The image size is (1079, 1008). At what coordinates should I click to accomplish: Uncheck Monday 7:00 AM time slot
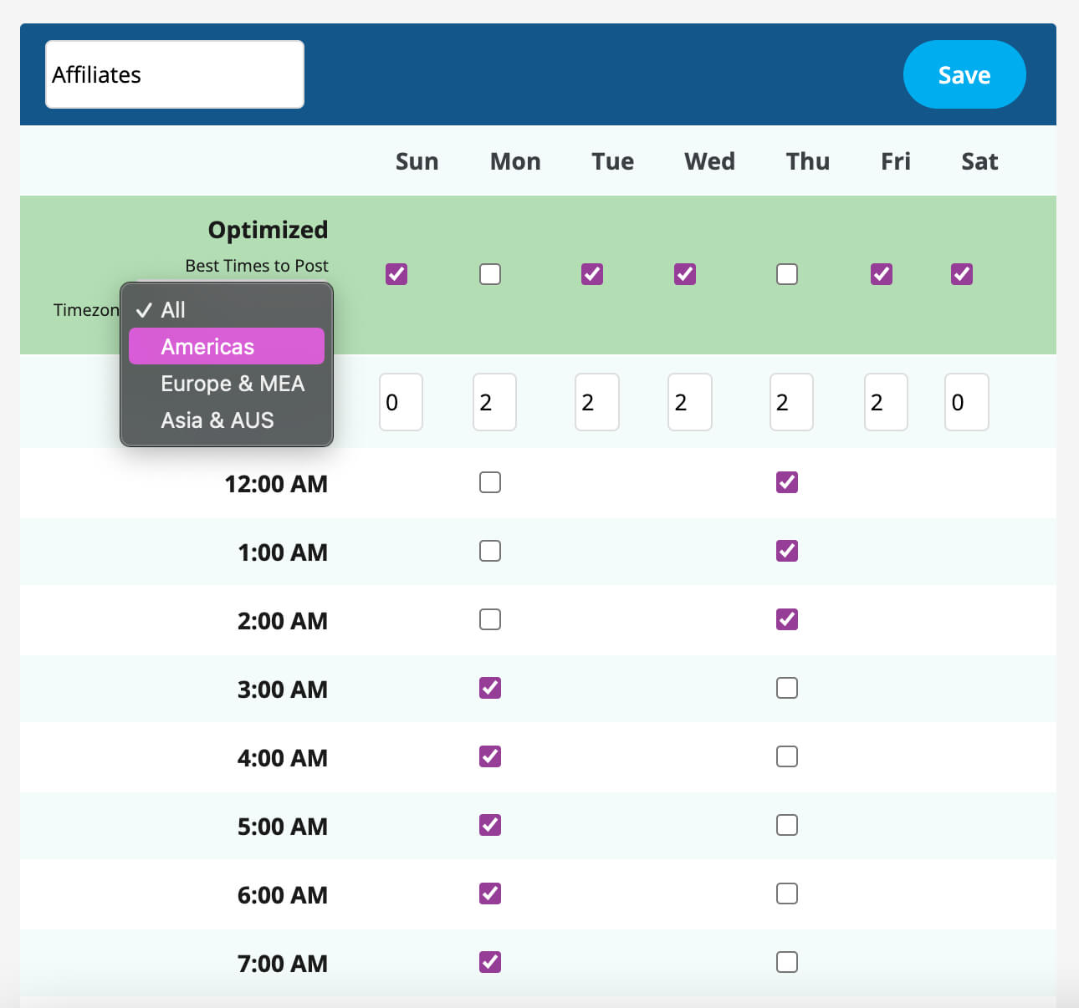(x=490, y=962)
